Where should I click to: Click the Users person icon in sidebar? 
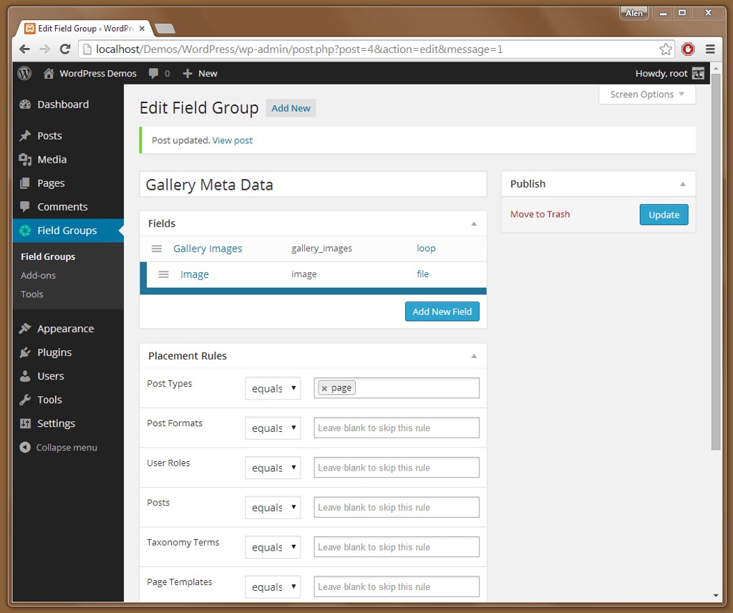pos(25,376)
